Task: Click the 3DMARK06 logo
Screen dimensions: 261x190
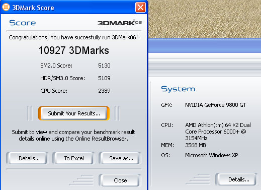Action: [x=120, y=23]
